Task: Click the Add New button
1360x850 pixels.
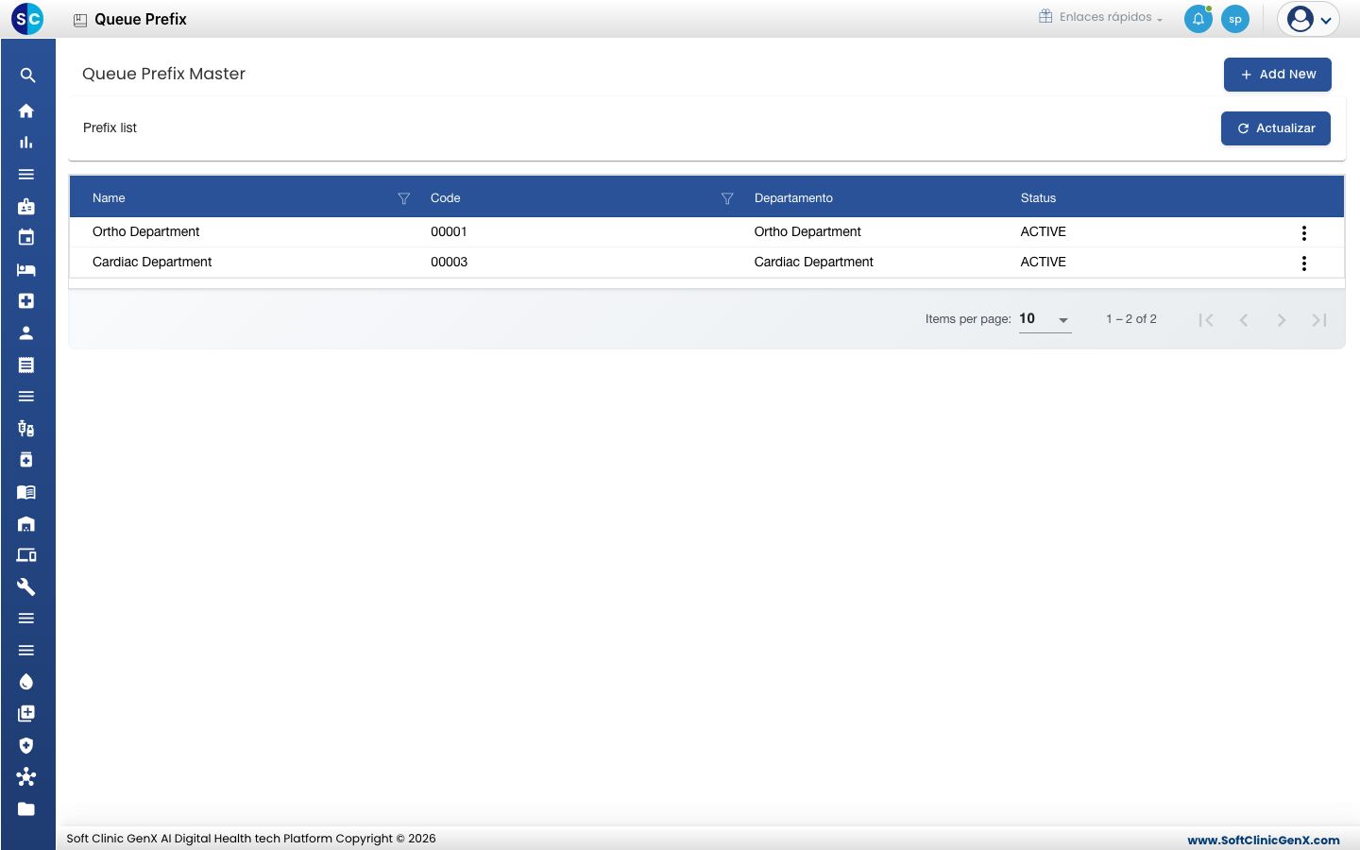Action: [1278, 75]
